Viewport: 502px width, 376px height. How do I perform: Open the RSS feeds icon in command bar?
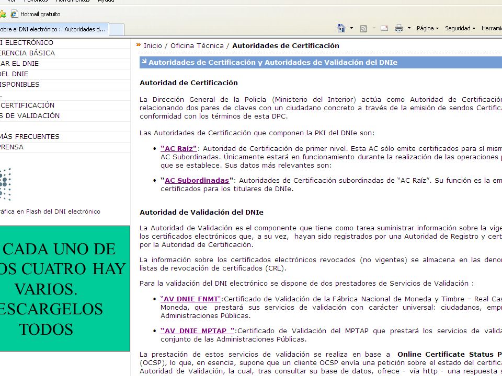(x=363, y=28)
